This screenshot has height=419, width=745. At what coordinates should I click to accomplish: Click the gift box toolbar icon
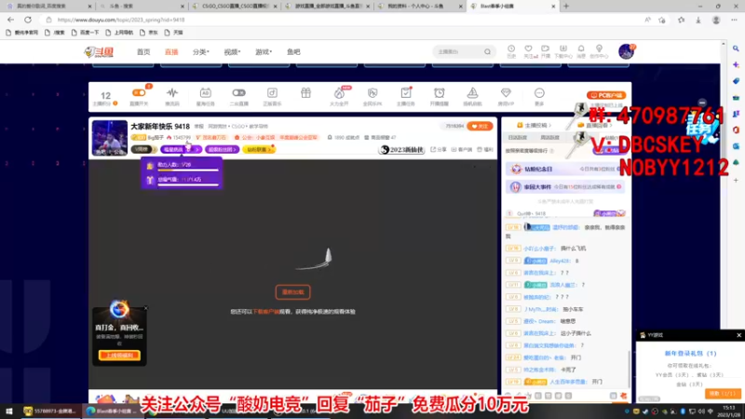click(305, 93)
